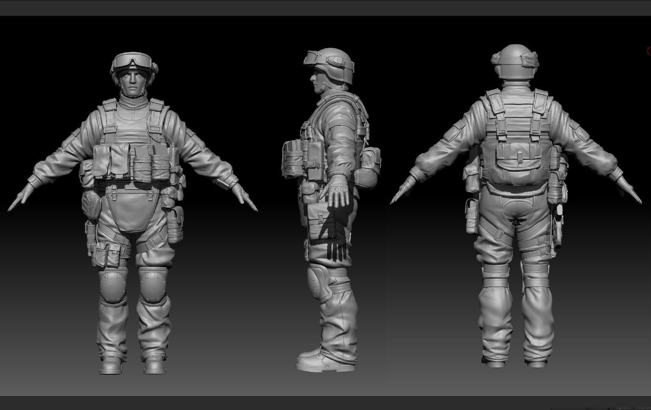The image size is (651, 410).
Task: Select the front view soldier model
Action: (x=133, y=213)
